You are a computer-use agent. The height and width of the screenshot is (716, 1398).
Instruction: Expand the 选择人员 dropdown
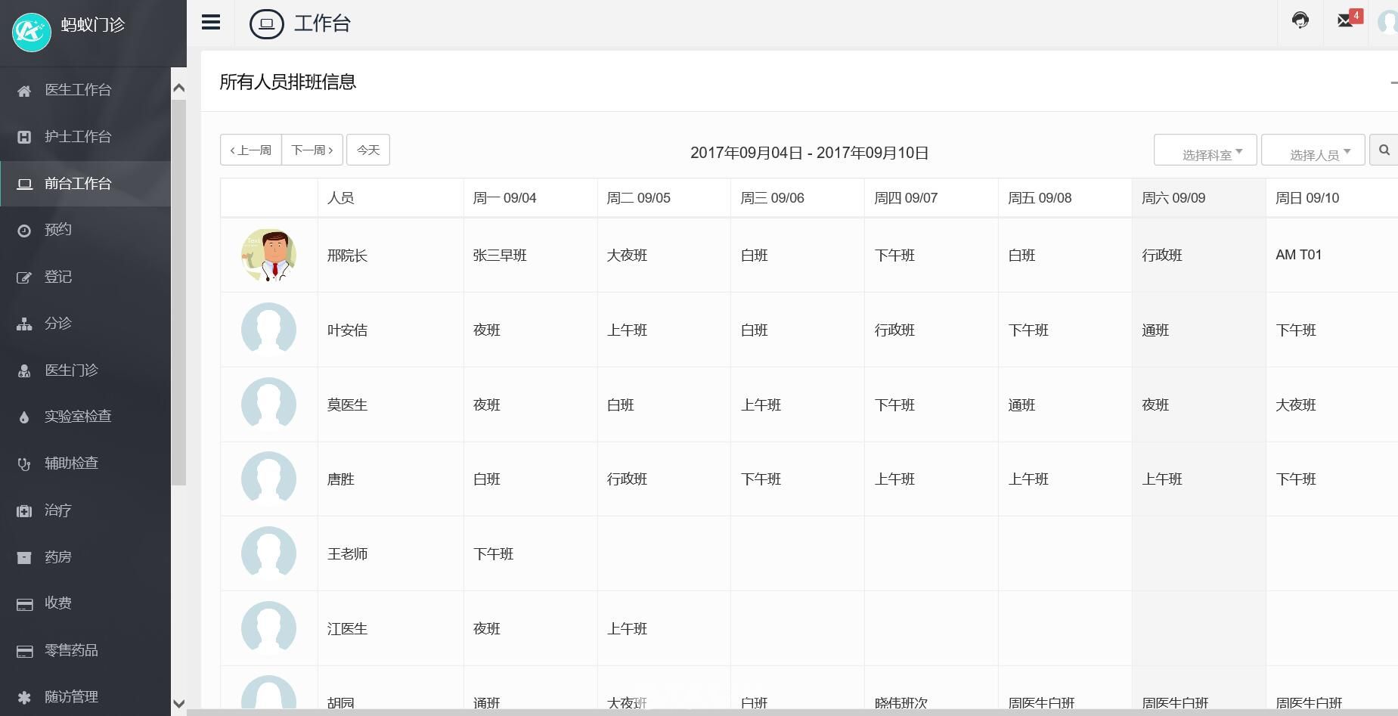point(1313,150)
